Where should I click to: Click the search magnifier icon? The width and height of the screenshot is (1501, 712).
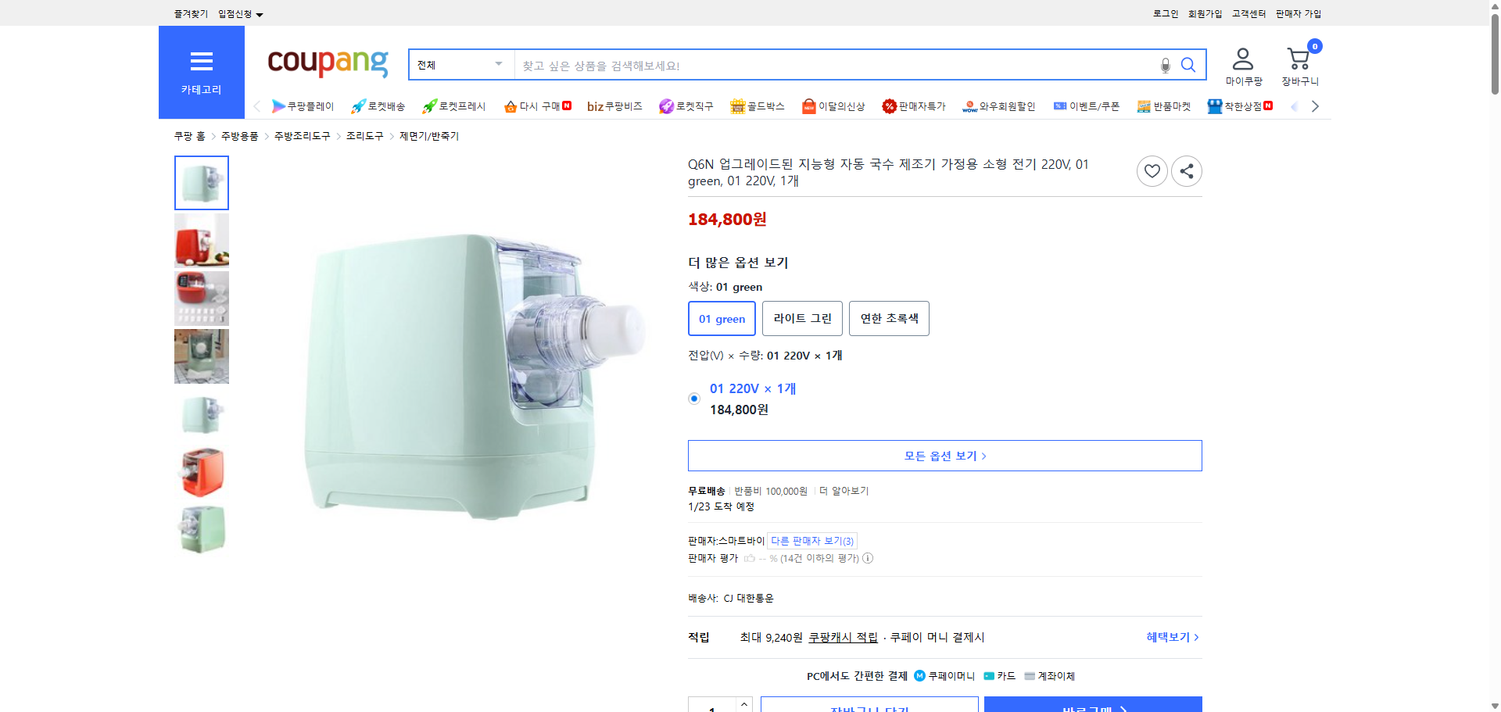(1188, 65)
